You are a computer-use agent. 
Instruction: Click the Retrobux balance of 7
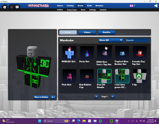click(x=135, y=6)
